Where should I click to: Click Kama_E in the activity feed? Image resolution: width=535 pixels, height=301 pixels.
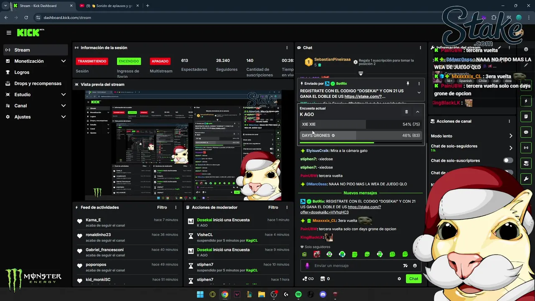(93, 220)
